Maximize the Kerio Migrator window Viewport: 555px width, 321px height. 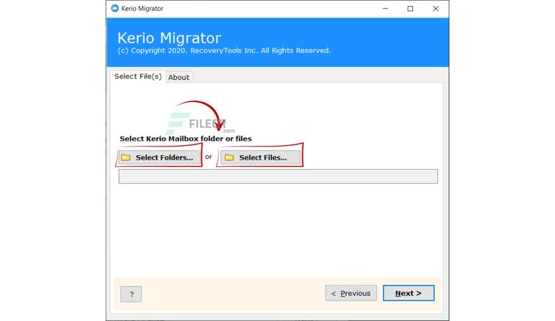410,9
